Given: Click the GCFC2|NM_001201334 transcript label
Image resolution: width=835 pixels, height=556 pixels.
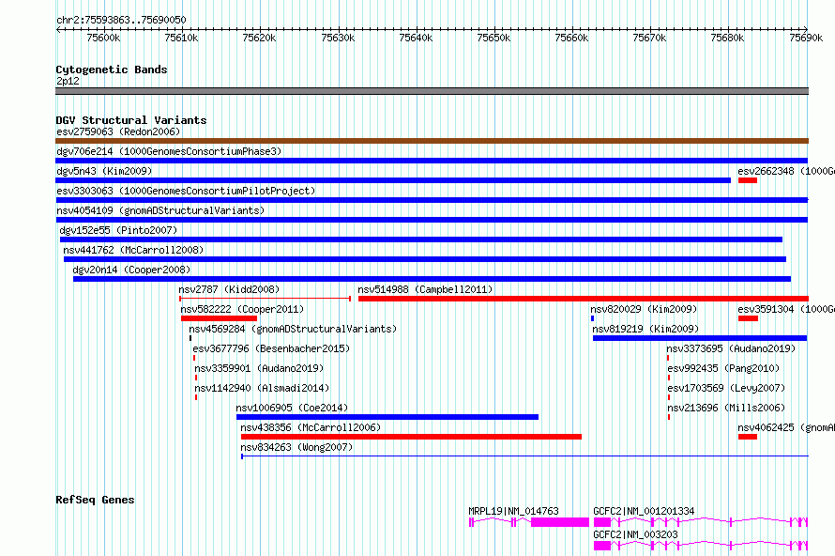Looking at the screenshot, I should (644, 511).
